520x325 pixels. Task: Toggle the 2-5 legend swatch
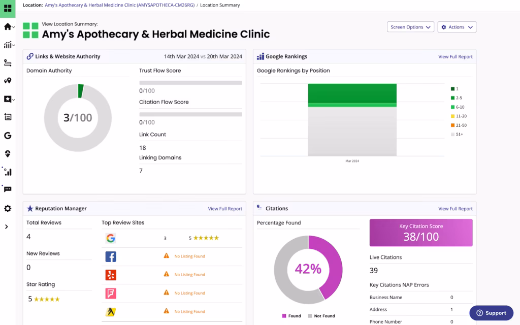click(452, 98)
